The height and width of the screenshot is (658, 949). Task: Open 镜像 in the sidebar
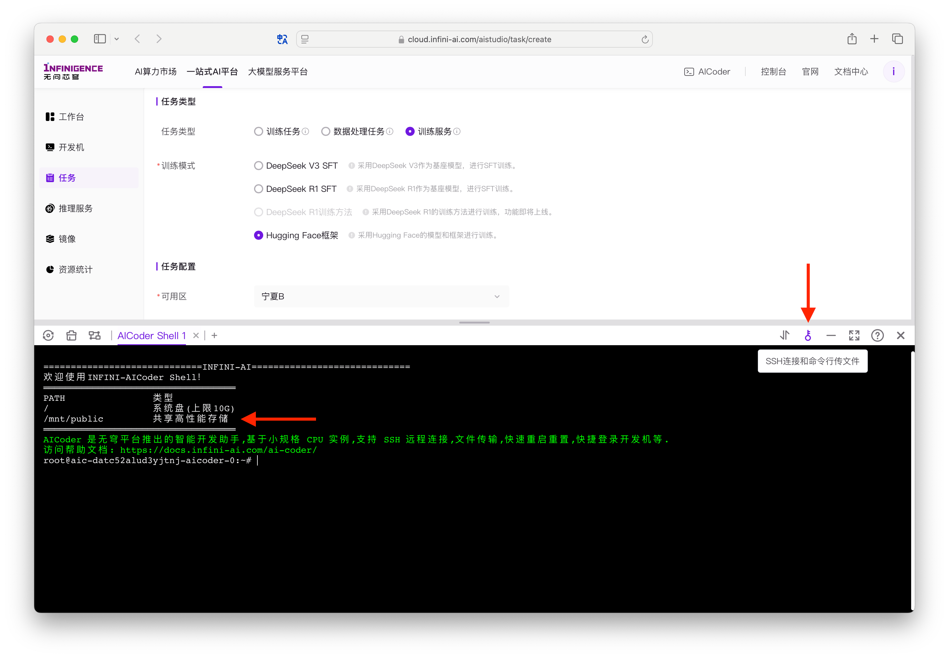tap(89, 239)
